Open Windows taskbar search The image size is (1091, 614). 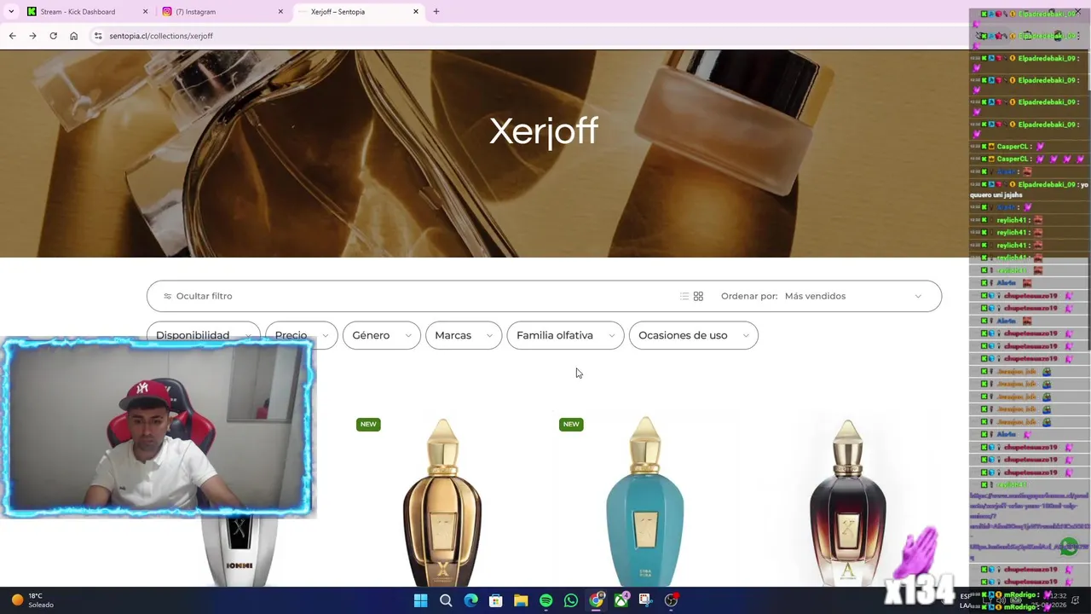click(x=446, y=600)
